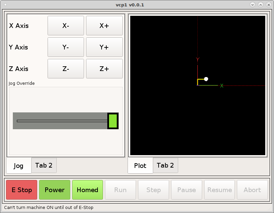Click the white tool position marker in plot
The height and width of the screenshot is (213, 274).
tap(206, 79)
